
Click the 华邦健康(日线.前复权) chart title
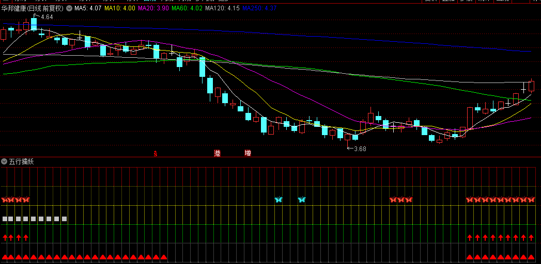click(x=33, y=8)
